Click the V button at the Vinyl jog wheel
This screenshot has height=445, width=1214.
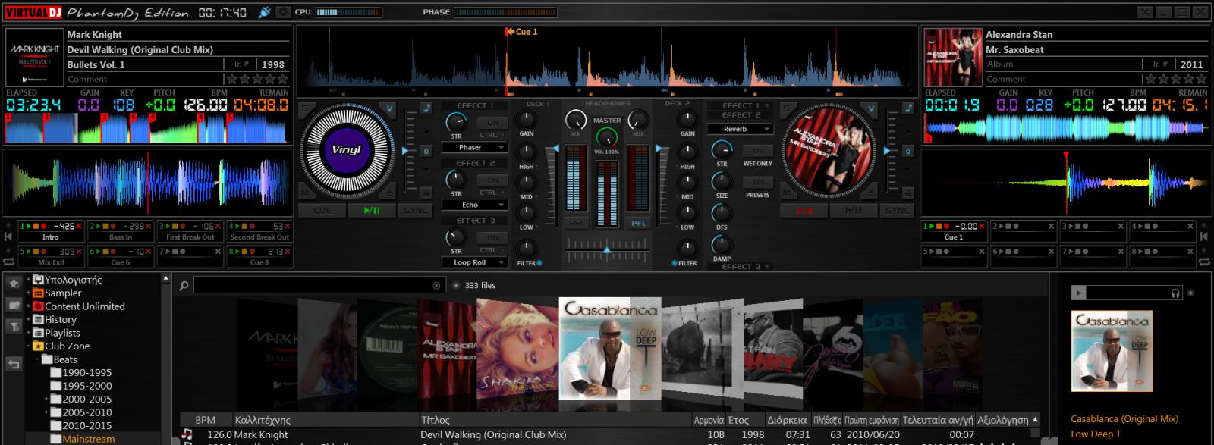389,108
